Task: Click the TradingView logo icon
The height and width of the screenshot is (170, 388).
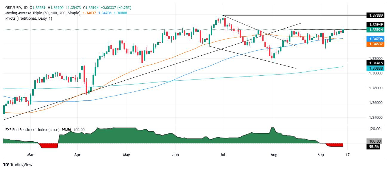Action: 6,165
